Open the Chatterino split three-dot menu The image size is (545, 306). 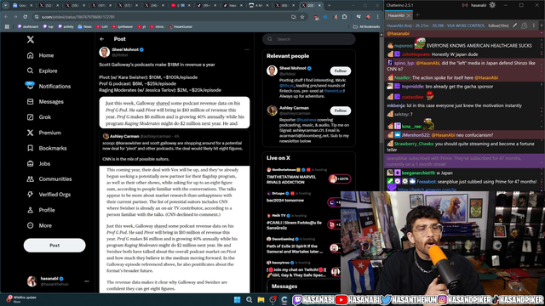click(x=534, y=25)
